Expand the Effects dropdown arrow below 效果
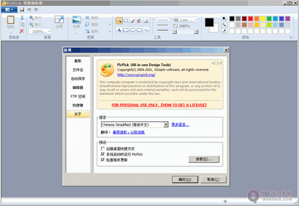This screenshot has width=299, height=206. tap(76, 33)
